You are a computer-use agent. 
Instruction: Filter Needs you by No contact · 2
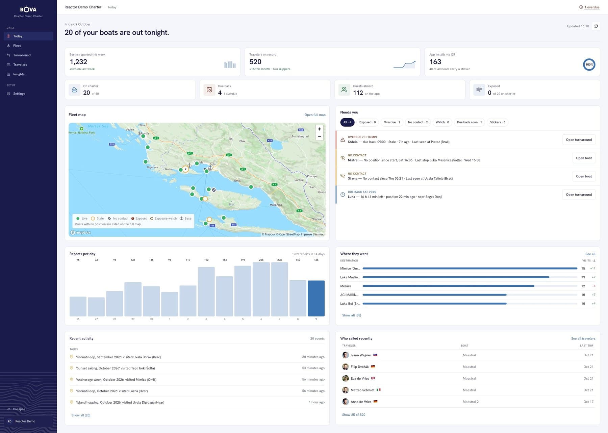coord(417,122)
